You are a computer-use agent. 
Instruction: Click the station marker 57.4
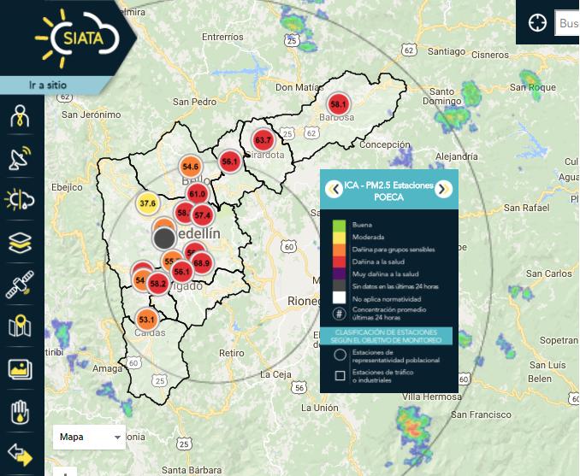(203, 215)
